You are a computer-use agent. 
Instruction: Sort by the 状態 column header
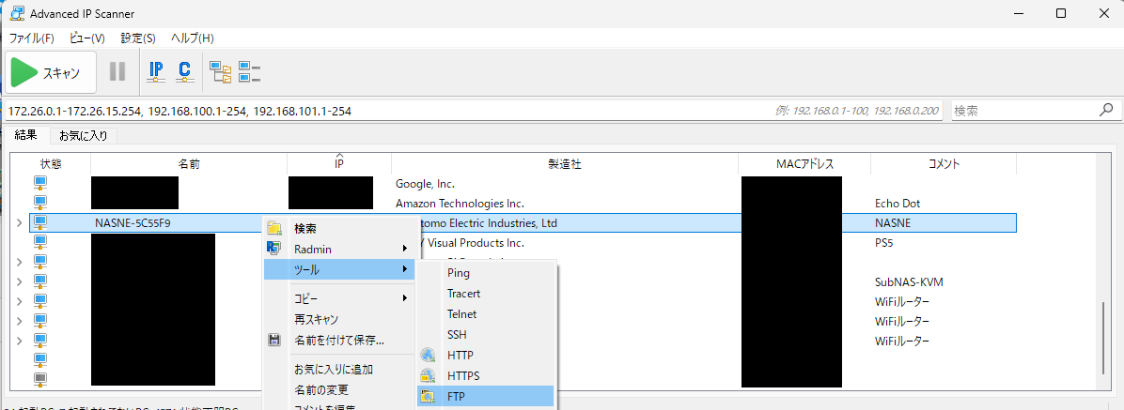[51, 164]
